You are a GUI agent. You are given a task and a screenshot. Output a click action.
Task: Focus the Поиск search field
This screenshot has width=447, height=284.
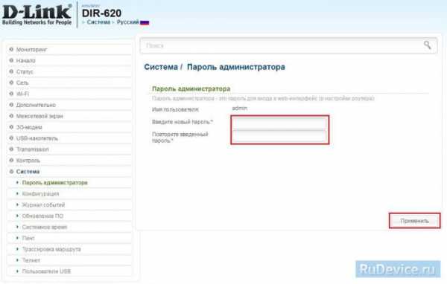tap(288, 45)
